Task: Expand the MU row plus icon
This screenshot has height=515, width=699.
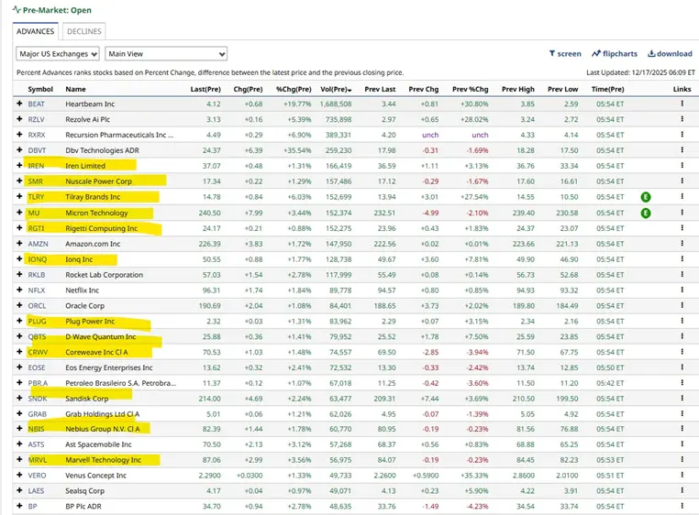Action: pyautogui.click(x=19, y=213)
